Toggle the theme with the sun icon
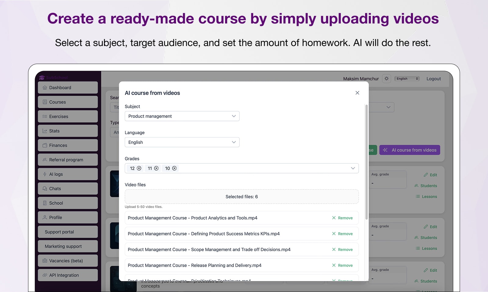Screen dimensions: 488x292 point(386,78)
